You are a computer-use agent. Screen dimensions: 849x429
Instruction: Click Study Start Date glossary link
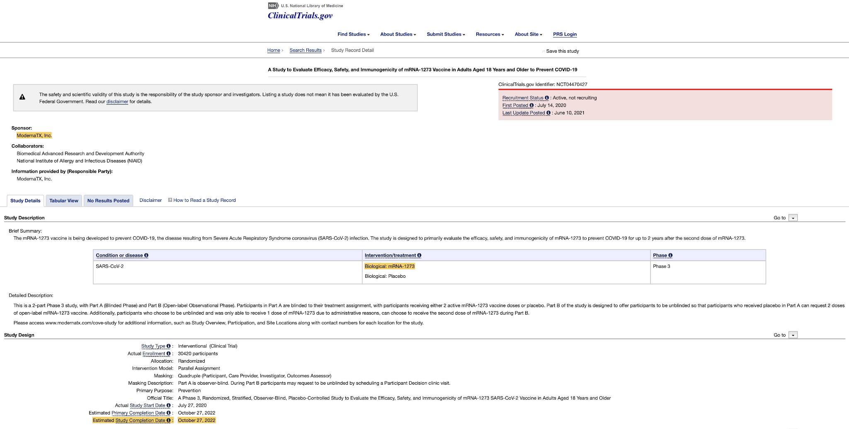(x=148, y=405)
